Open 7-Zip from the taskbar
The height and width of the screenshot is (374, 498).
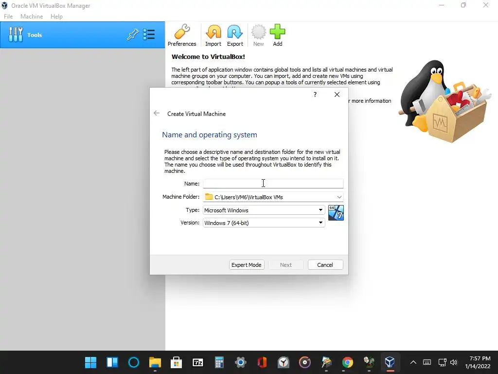[x=198, y=362]
